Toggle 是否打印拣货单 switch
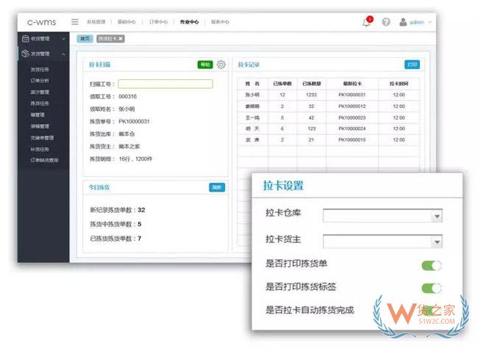 pos(431,266)
